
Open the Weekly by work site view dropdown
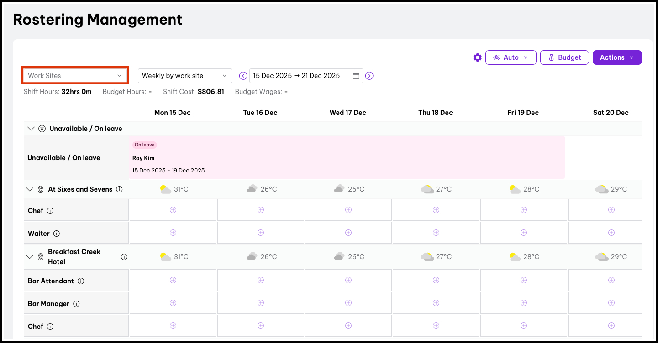[x=184, y=76]
